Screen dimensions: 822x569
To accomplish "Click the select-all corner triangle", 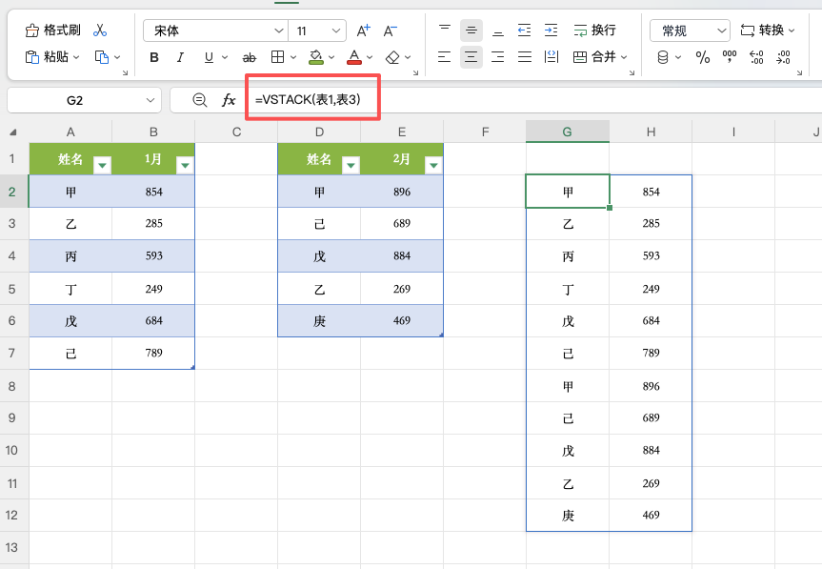I will tap(13, 132).
